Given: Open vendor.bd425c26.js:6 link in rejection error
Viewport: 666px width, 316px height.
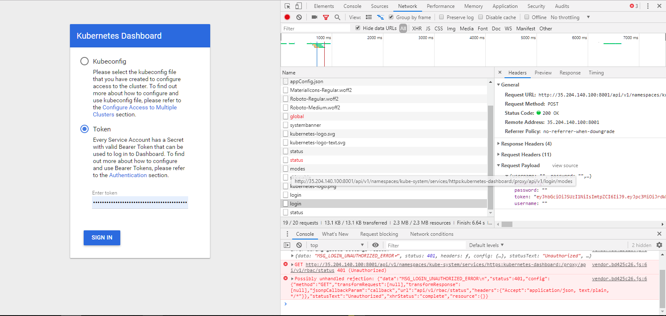Looking at the screenshot, I should click(619, 279).
